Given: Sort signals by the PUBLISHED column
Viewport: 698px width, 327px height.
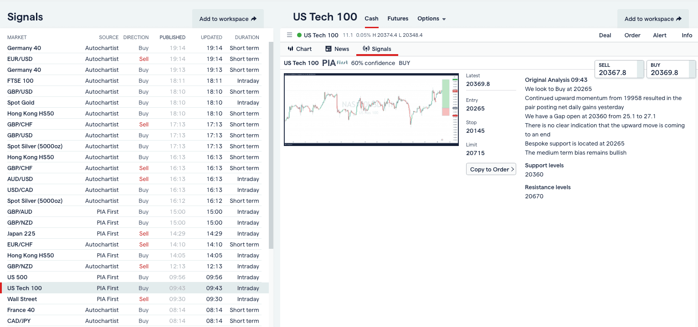Looking at the screenshot, I should pyautogui.click(x=172, y=37).
